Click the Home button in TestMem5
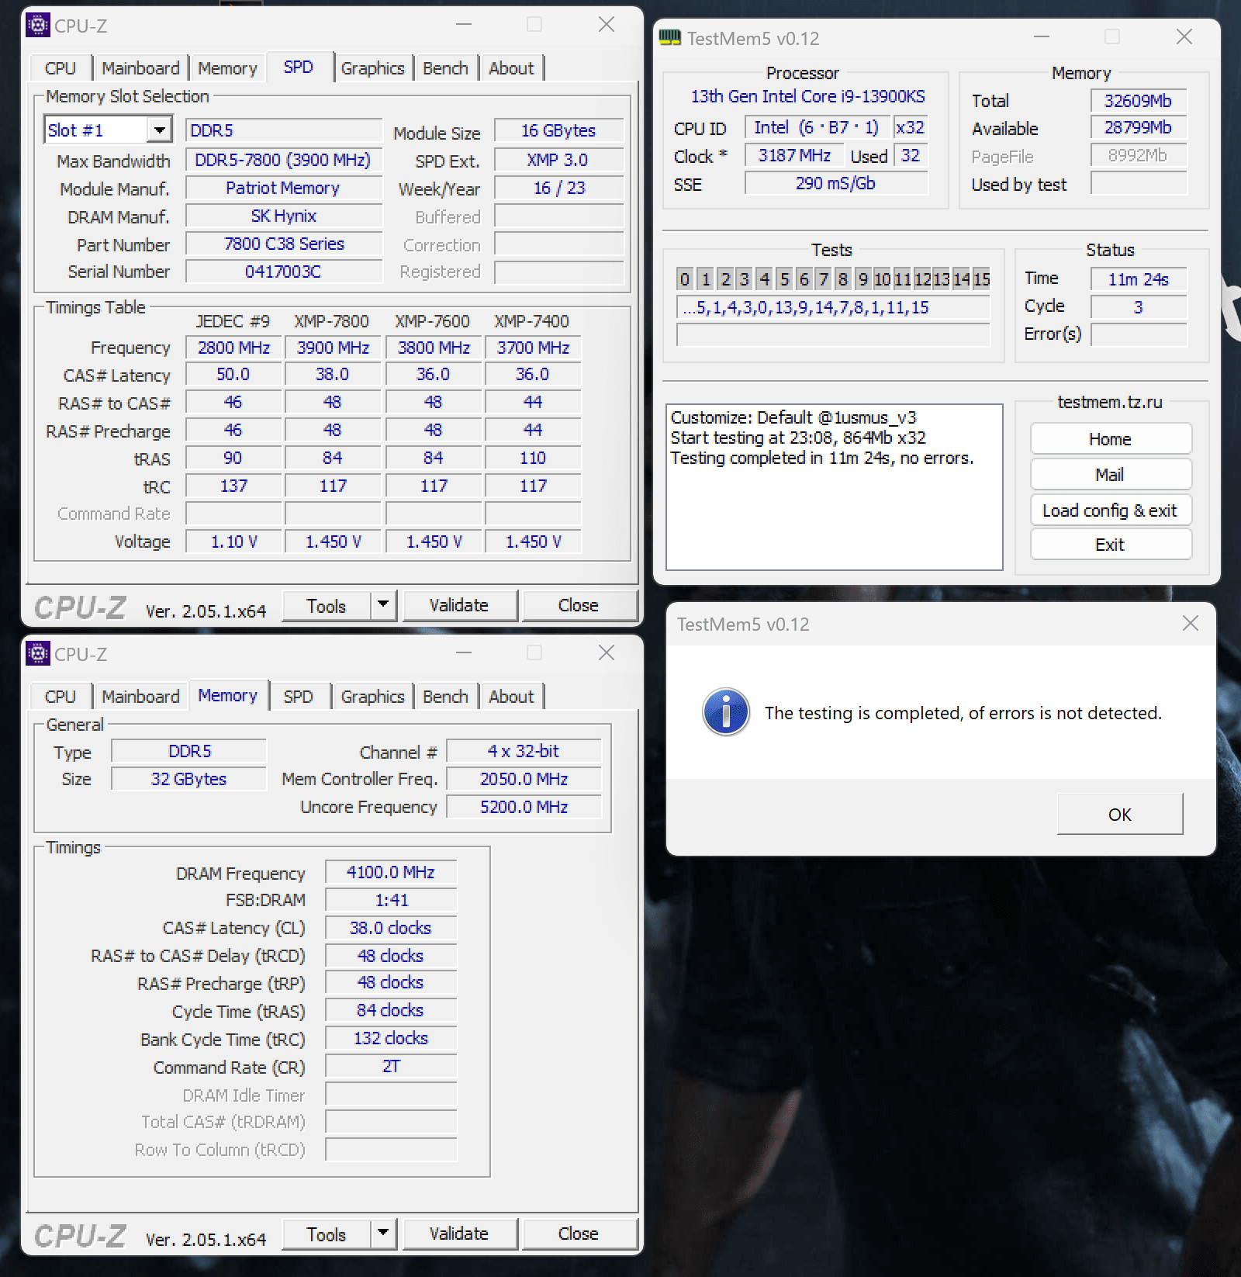Screen dimensions: 1241x1277 point(1110,439)
